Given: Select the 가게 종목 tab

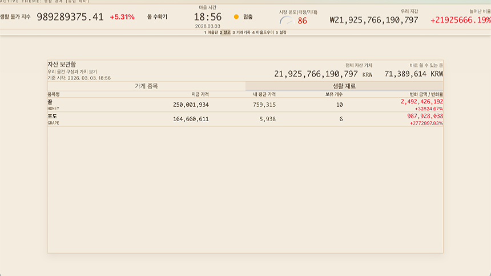Looking at the screenshot, I should [x=146, y=86].
